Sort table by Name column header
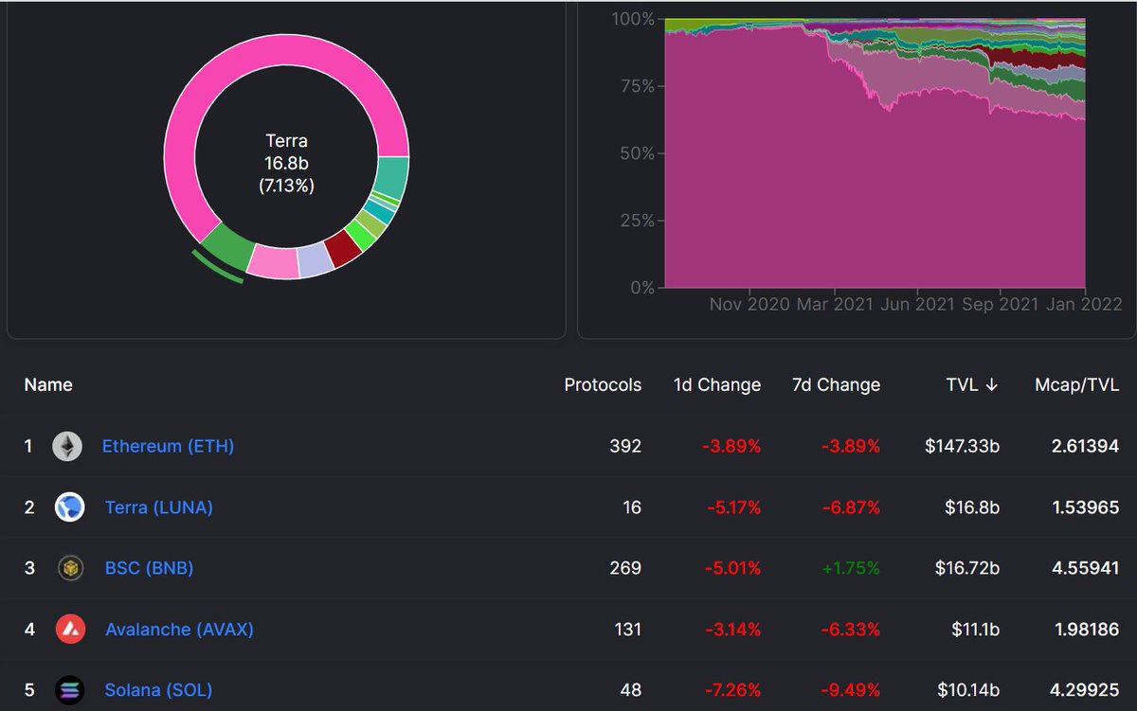 [48, 385]
